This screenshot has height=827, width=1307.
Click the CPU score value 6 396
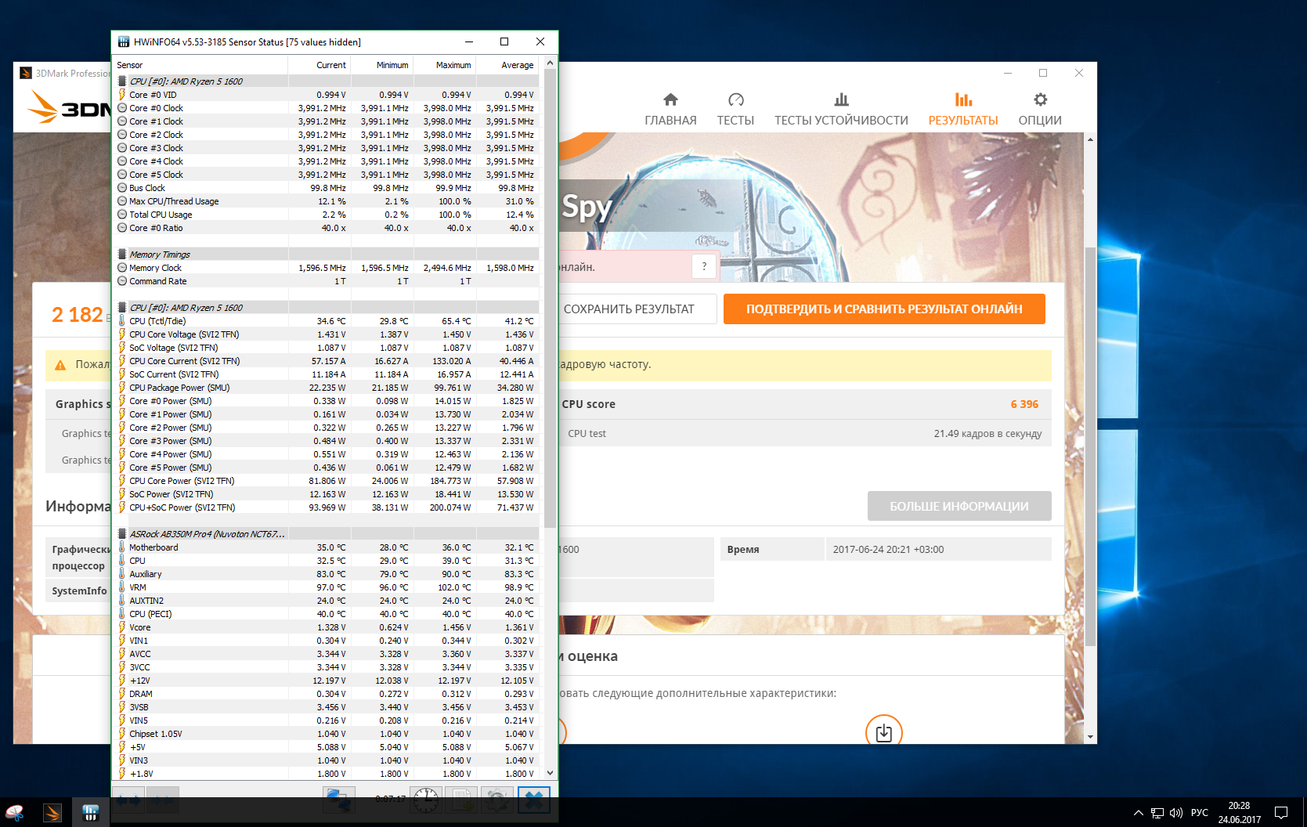1024,404
